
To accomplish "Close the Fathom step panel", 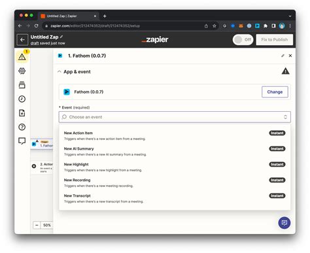I will pyautogui.click(x=290, y=56).
